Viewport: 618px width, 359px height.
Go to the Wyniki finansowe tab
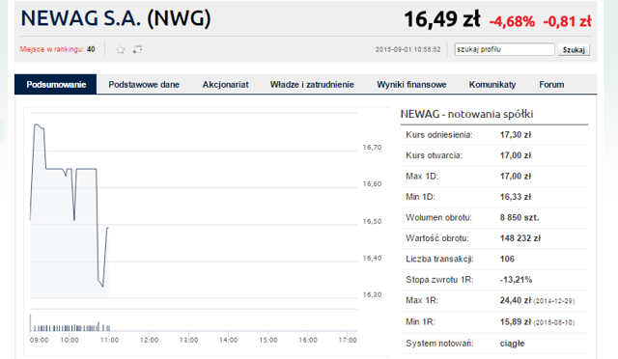[x=411, y=84]
